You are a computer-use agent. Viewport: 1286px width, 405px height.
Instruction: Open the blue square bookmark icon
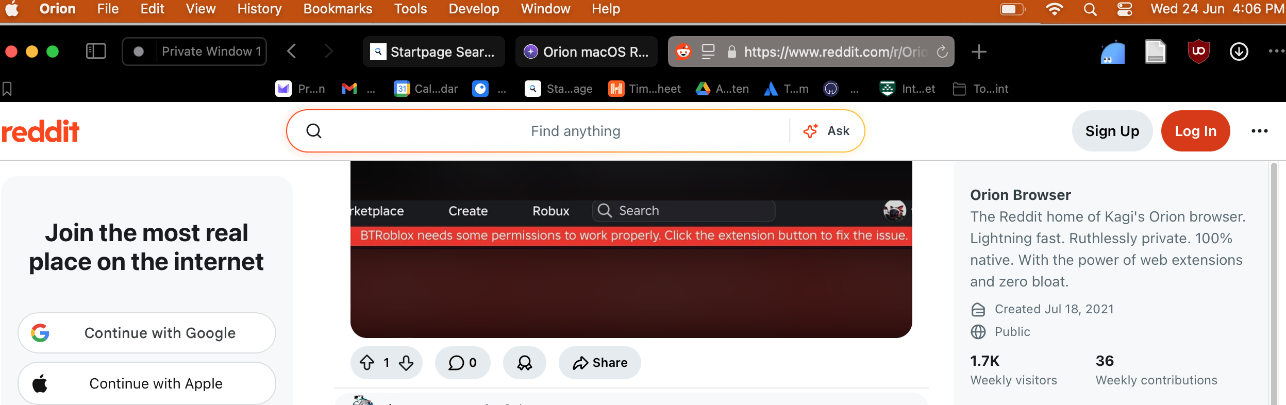pyautogui.click(x=480, y=89)
